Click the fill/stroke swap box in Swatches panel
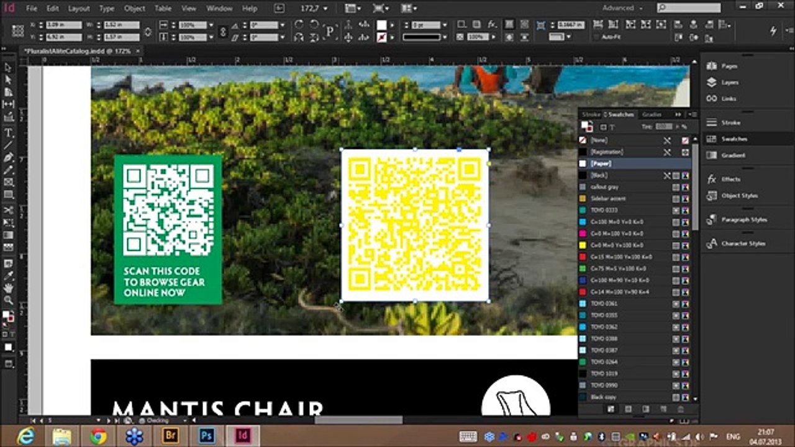Viewport: 795px width, 447px height. [586, 127]
